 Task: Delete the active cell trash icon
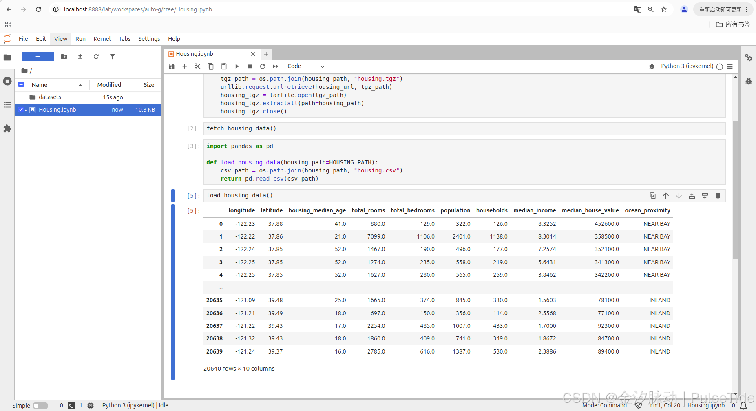(718, 196)
